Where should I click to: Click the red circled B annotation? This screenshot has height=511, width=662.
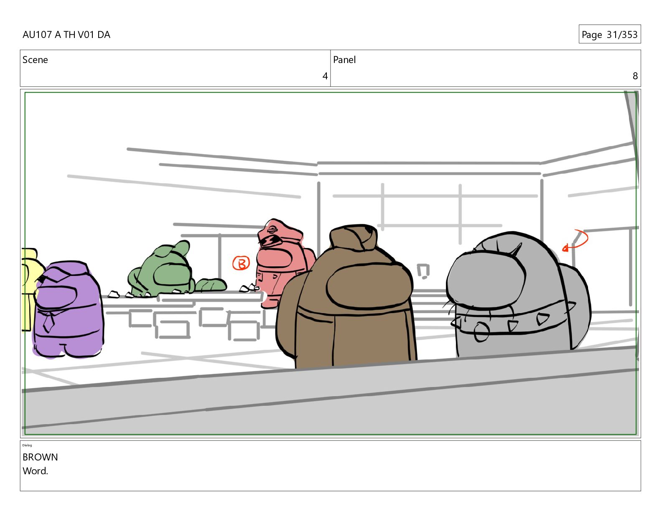(x=241, y=263)
